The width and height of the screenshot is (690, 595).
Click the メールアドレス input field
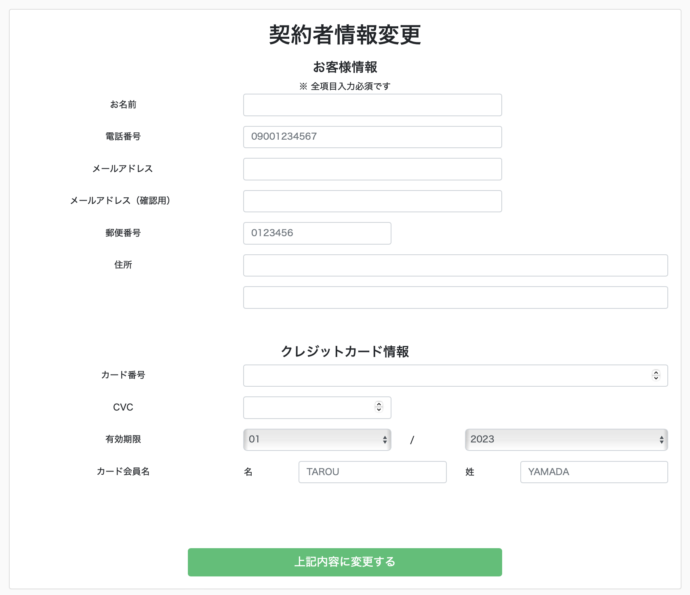372,169
